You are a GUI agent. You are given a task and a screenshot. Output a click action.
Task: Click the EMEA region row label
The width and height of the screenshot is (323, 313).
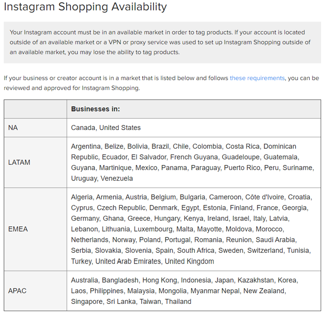coord(18,229)
